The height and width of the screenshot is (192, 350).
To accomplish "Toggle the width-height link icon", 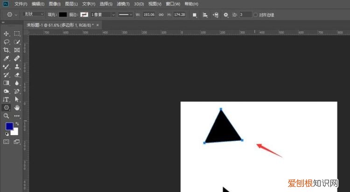I will [161, 15].
